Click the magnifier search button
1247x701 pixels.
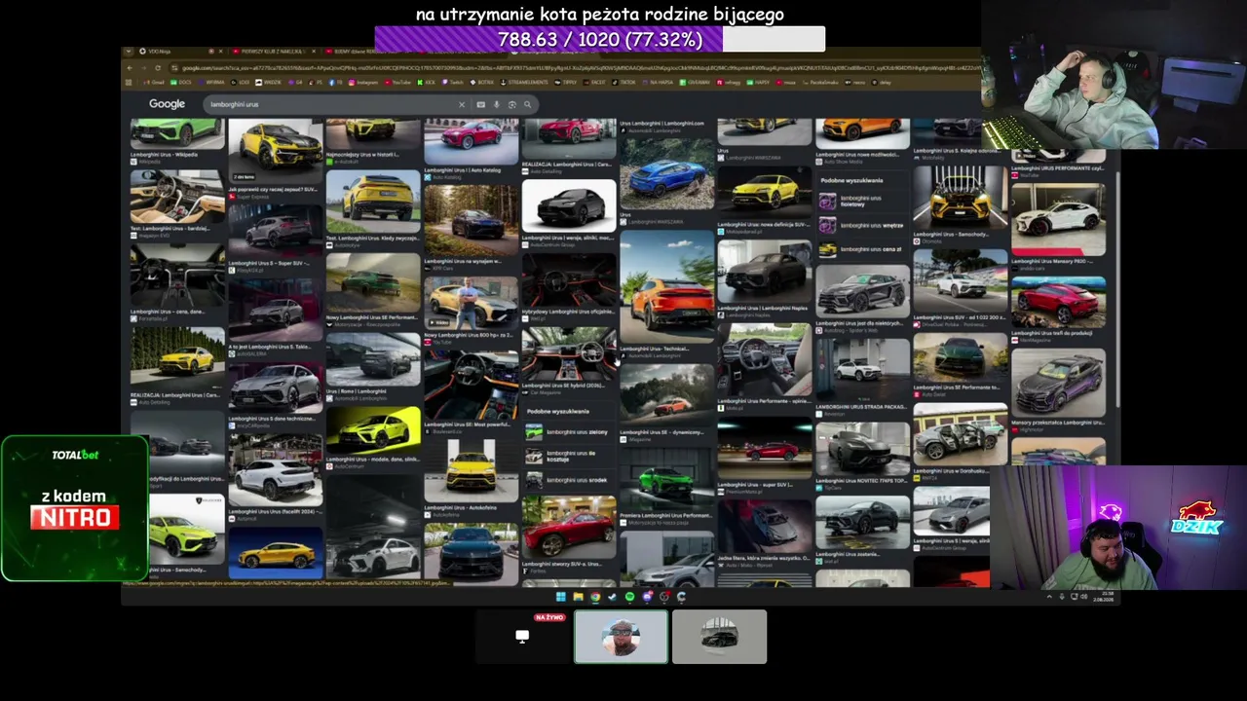[x=527, y=104]
